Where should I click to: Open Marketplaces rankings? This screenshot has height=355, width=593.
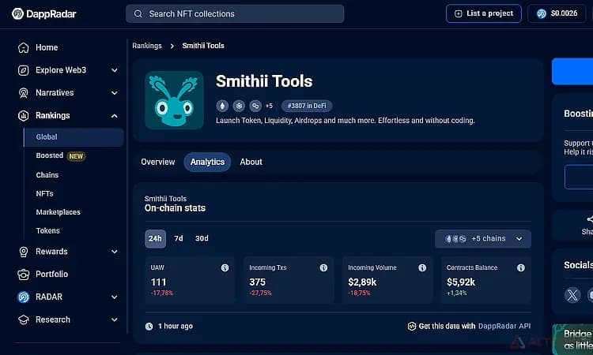pyautogui.click(x=59, y=212)
